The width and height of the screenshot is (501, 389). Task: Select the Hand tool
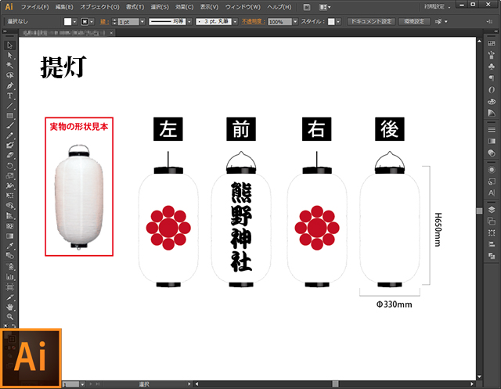pos(9,307)
